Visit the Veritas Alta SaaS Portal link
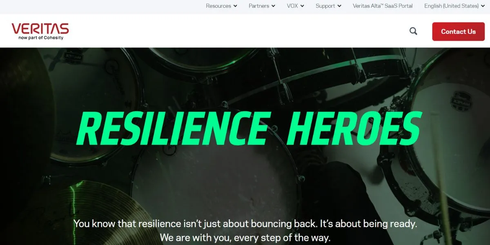The width and height of the screenshot is (490, 245). tap(383, 6)
